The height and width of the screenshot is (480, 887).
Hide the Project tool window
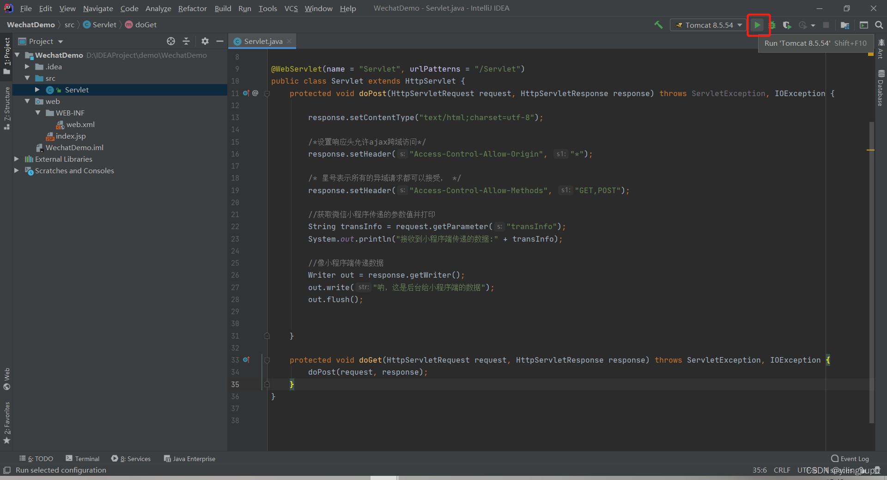pyautogui.click(x=220, y=41)
